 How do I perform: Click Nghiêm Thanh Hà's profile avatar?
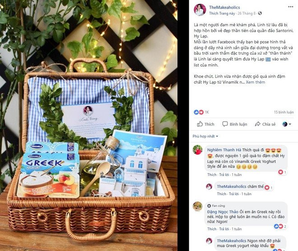tap(198, 150)
